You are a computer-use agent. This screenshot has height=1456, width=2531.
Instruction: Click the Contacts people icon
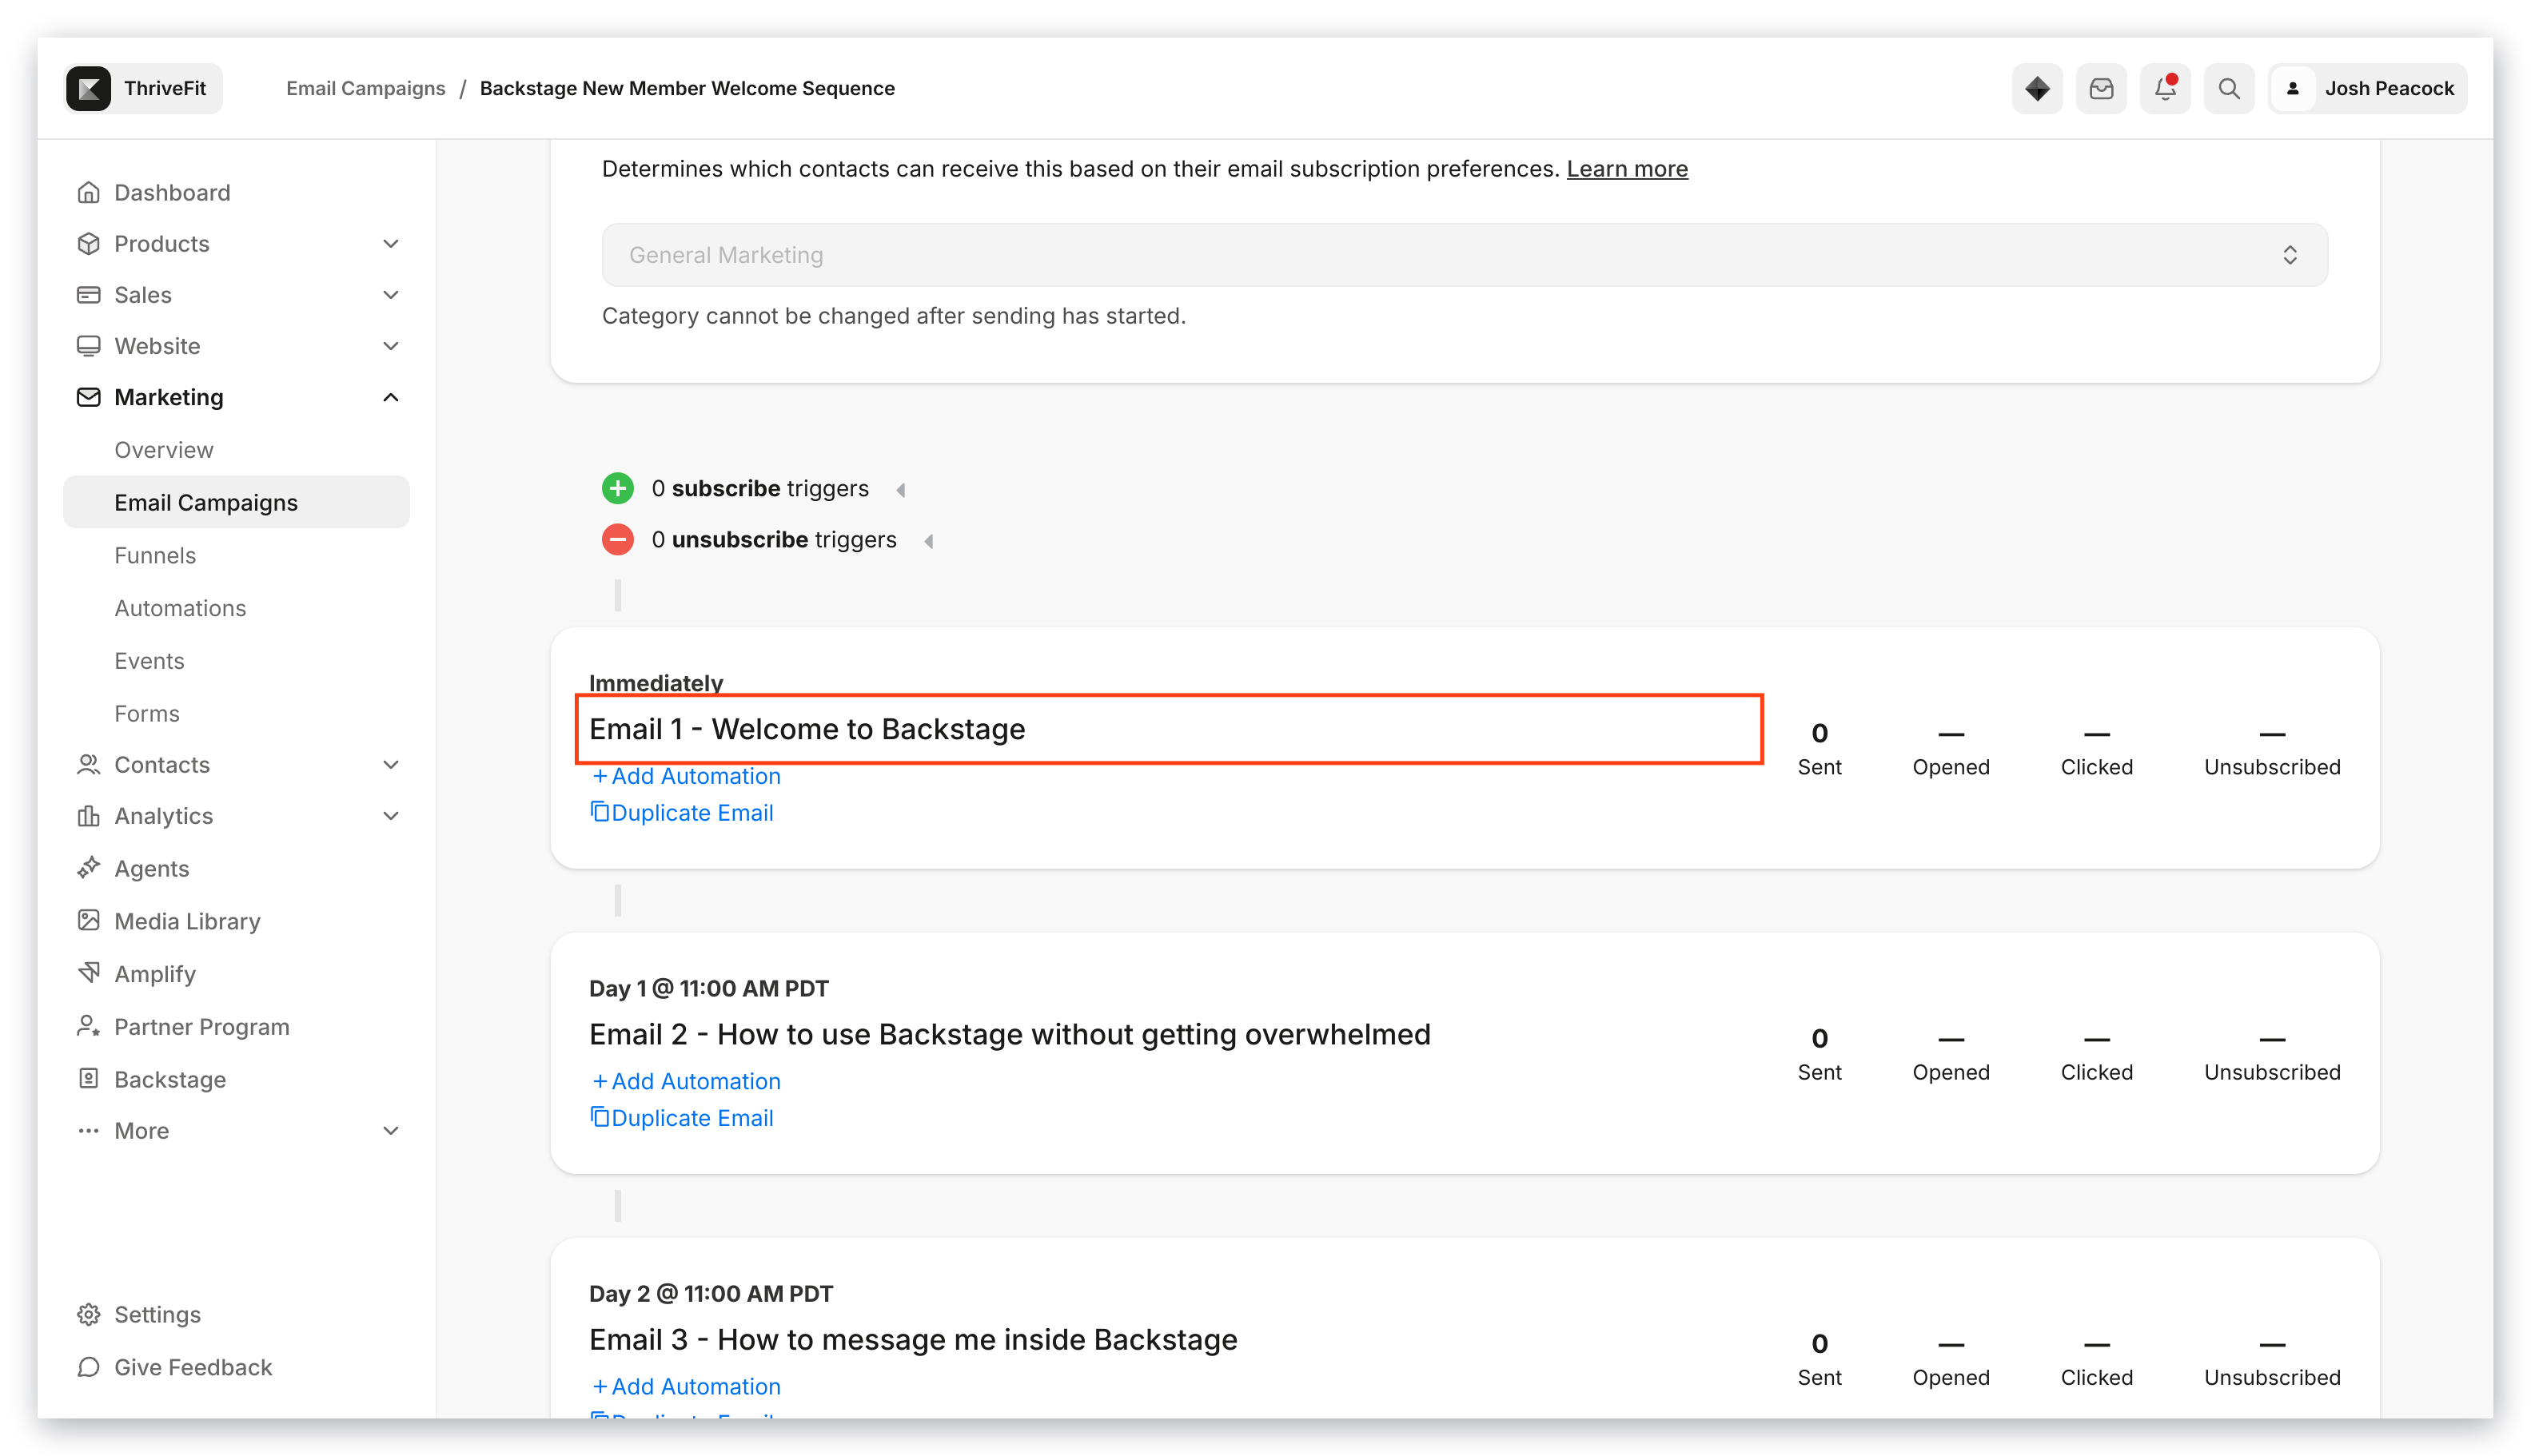tap(88, 764)
